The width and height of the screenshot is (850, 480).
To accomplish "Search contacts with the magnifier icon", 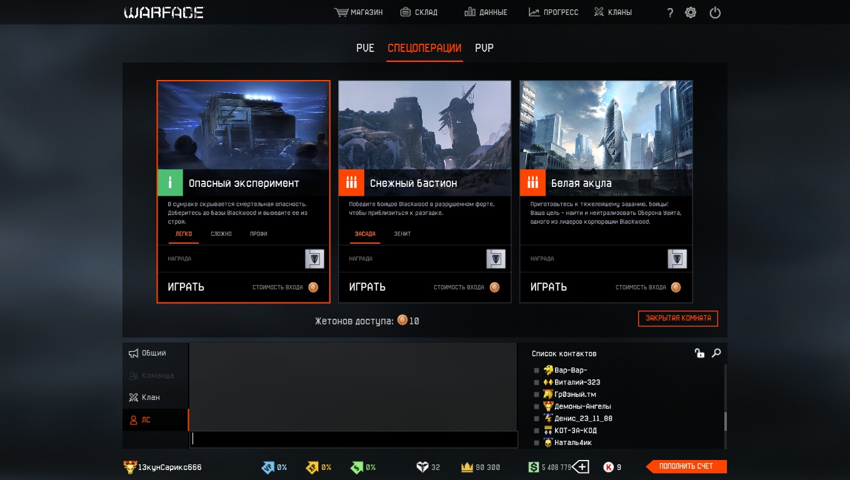I will coord(716,353).
